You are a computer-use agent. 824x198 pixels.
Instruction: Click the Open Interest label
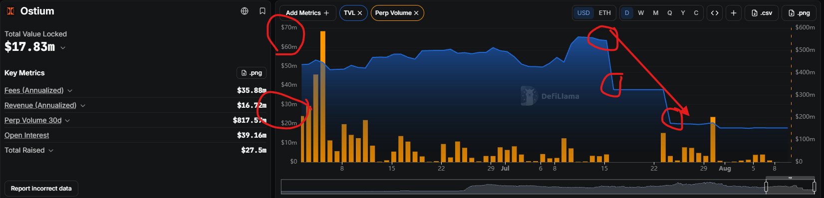(27, 135)
